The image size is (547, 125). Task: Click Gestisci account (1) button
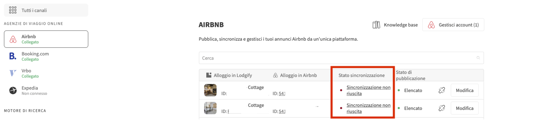453,25
